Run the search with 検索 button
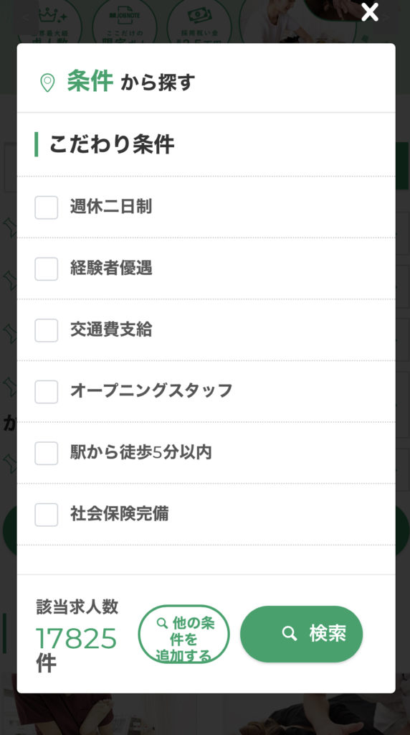 302,634
